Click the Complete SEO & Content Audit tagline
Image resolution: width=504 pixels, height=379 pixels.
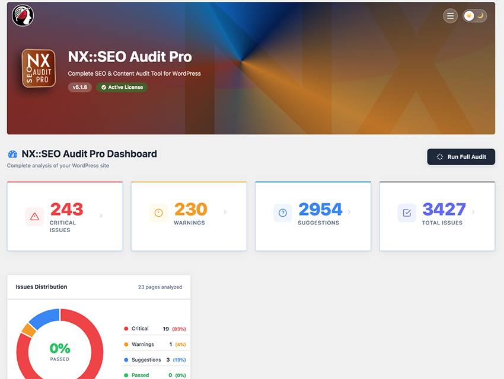click(x=135, y=73)
